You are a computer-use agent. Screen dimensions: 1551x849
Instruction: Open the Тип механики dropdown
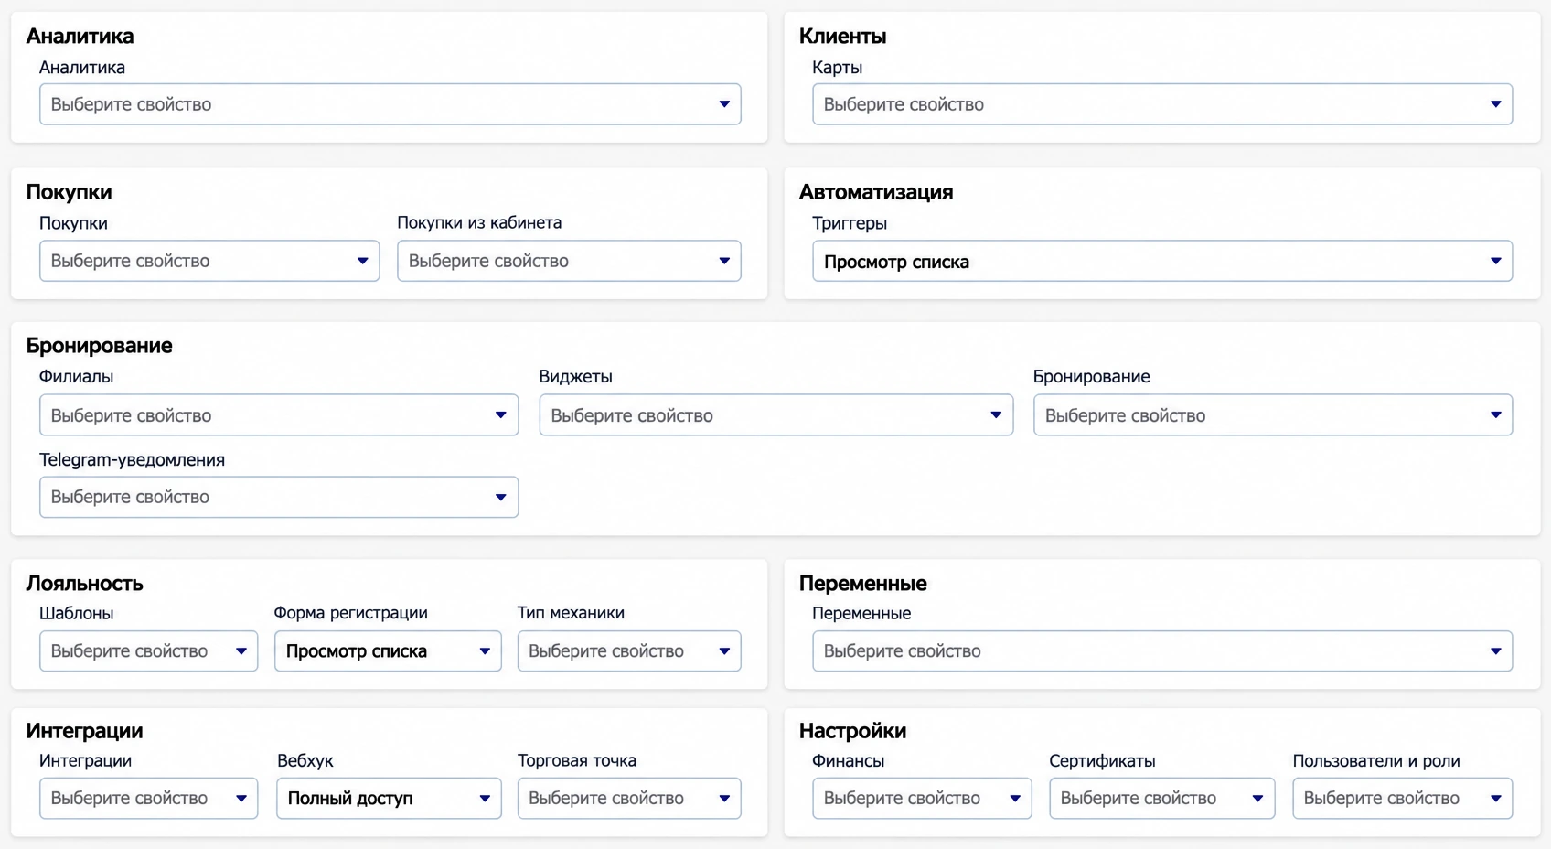point(629,651)
